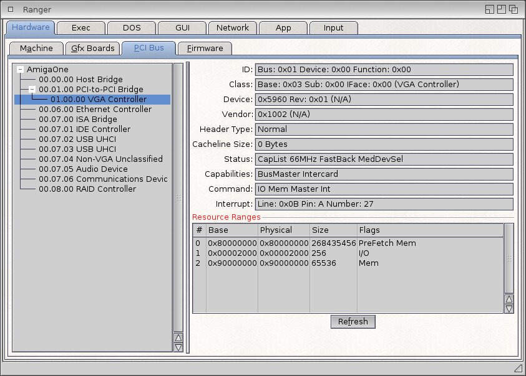Click the iconify gadget in title bar
The width and height of the screenshot is (526, 376).
490,9
